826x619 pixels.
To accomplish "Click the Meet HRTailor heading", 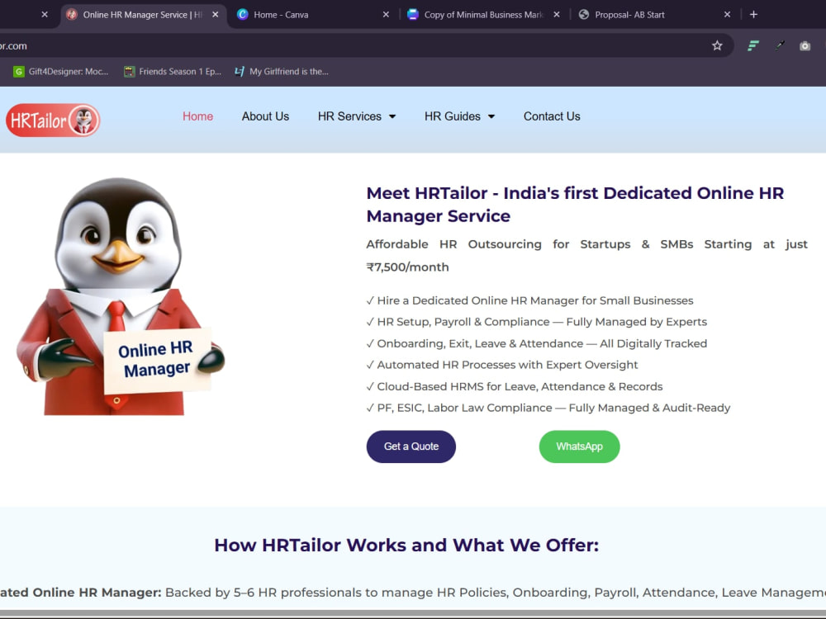I will [x=575, y=204].
